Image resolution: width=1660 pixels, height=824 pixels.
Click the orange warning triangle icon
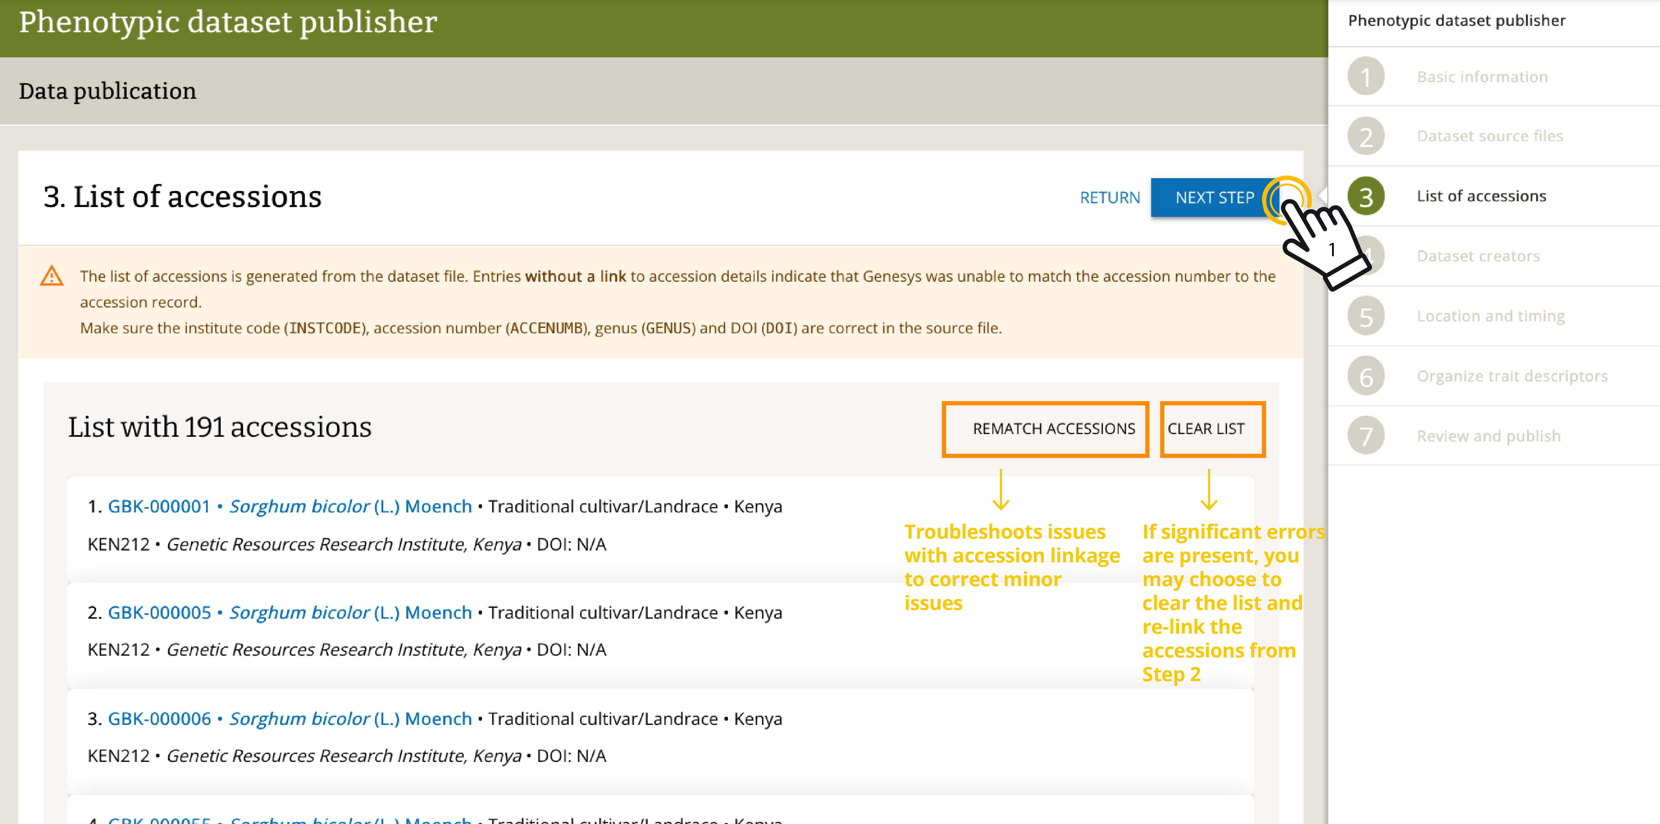(52, 276)
